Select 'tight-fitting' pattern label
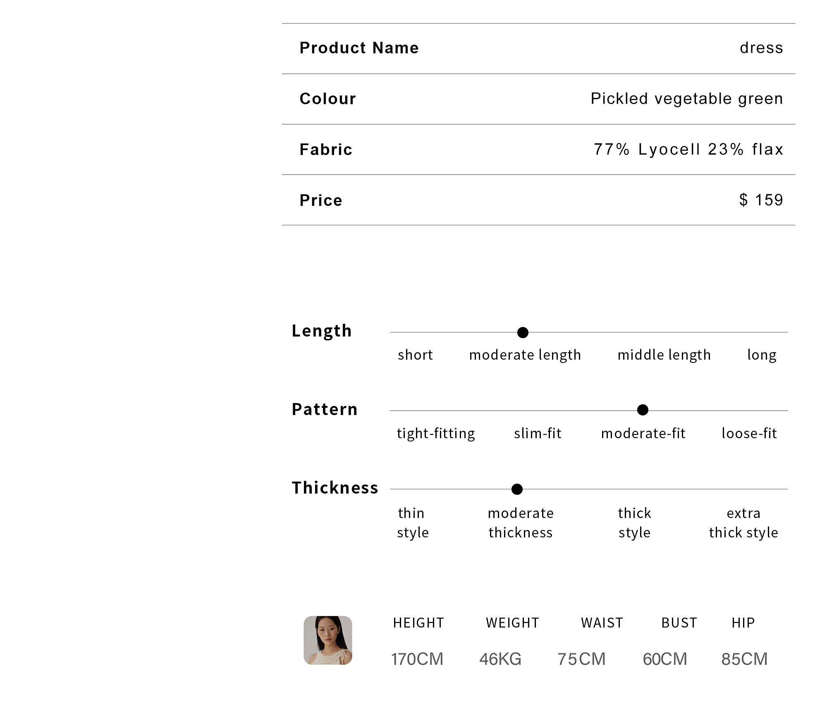 [436, 434]
